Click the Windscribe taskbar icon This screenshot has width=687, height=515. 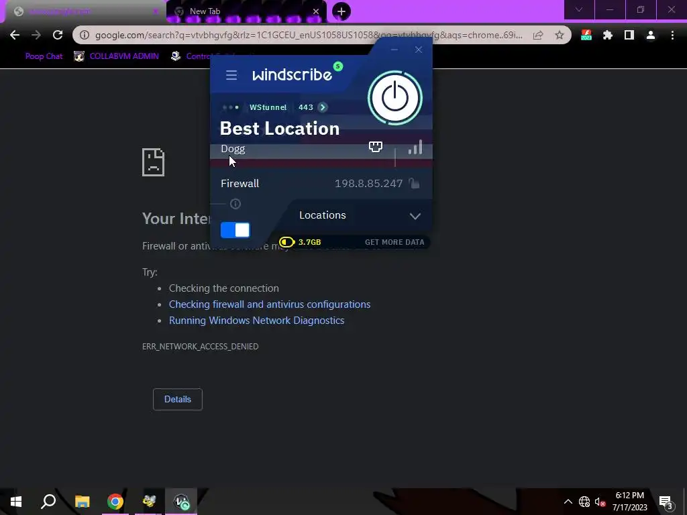point(181,502)
